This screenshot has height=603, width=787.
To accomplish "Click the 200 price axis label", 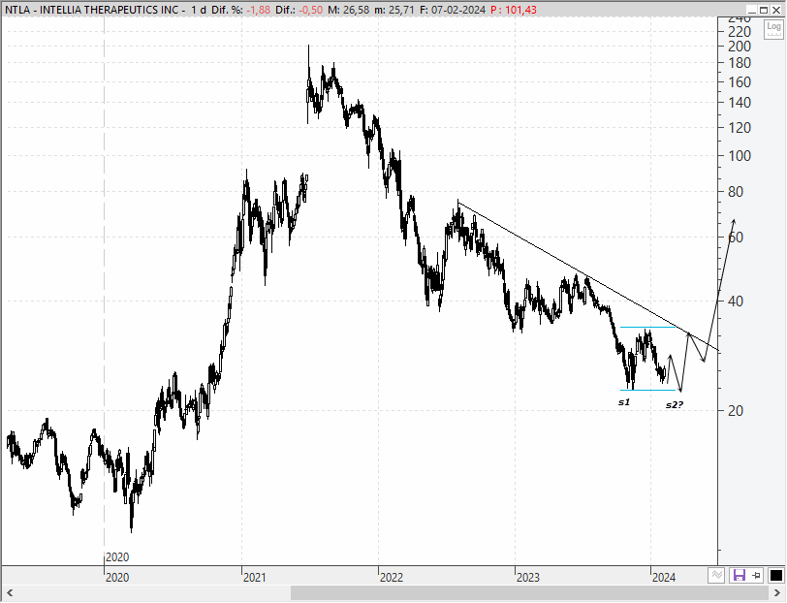I will point(740,47).
